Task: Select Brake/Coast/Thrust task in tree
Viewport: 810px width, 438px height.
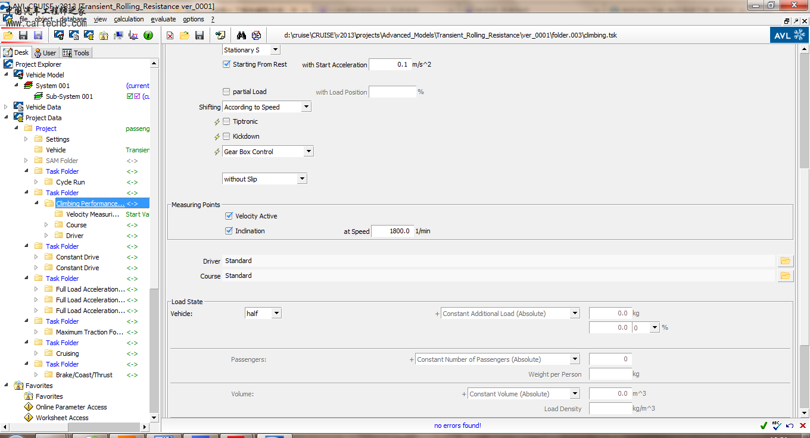Action: pyautogui.click(x=84, y=375)
